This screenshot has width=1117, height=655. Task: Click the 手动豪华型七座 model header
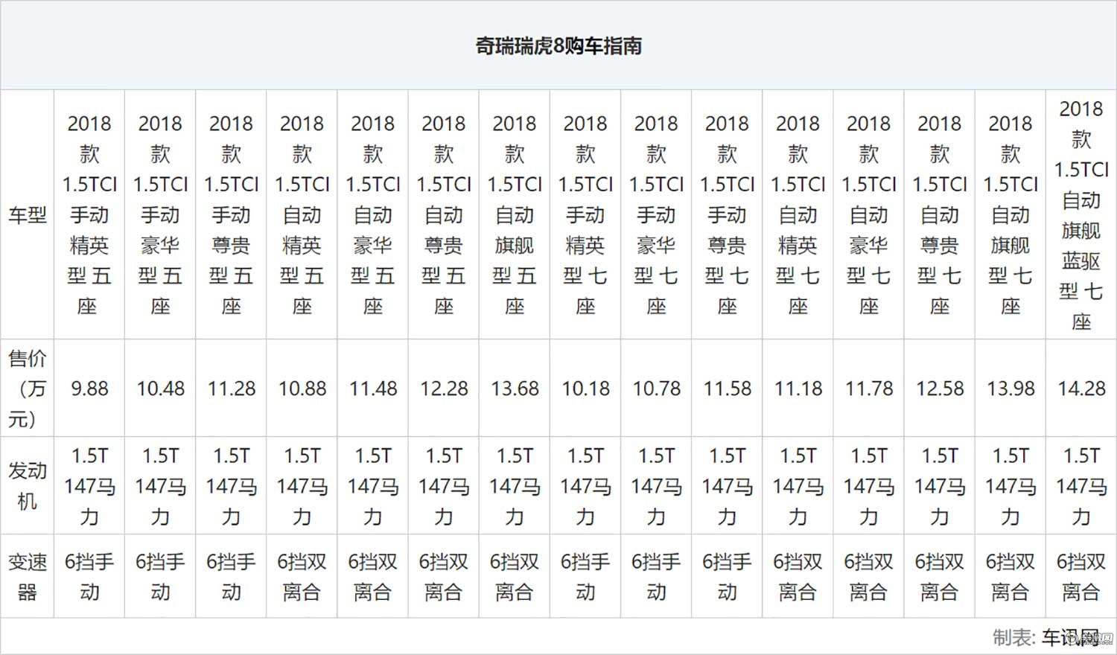pyautogui.click(x=656, y=214)
